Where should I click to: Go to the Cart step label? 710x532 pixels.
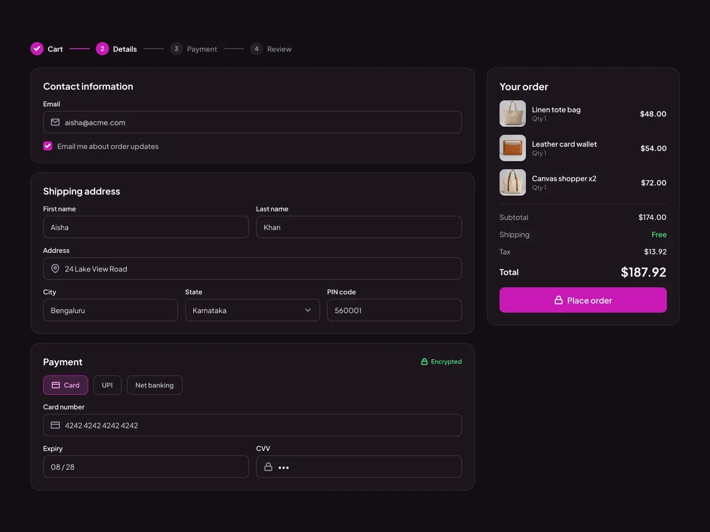[x=55, y=49]
